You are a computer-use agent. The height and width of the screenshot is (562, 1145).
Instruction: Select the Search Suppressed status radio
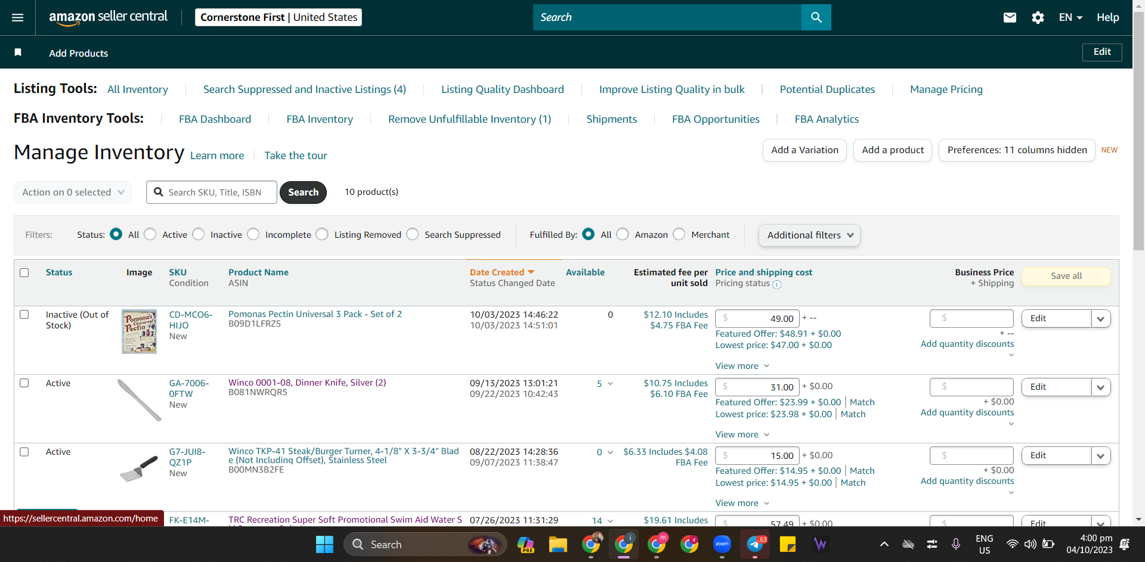pyautogui.click(x=413, y=234)
